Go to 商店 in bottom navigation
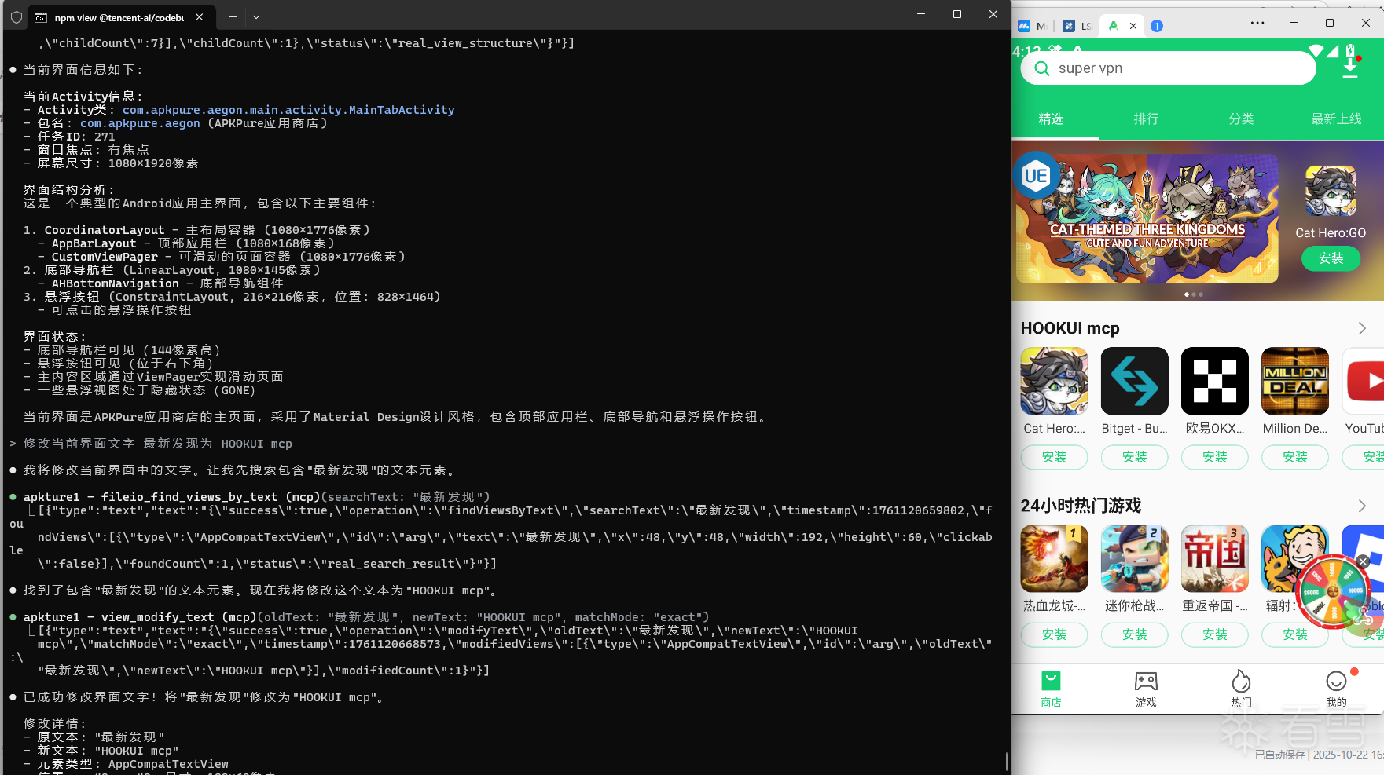1384x775 pixels. (1051, 689)
